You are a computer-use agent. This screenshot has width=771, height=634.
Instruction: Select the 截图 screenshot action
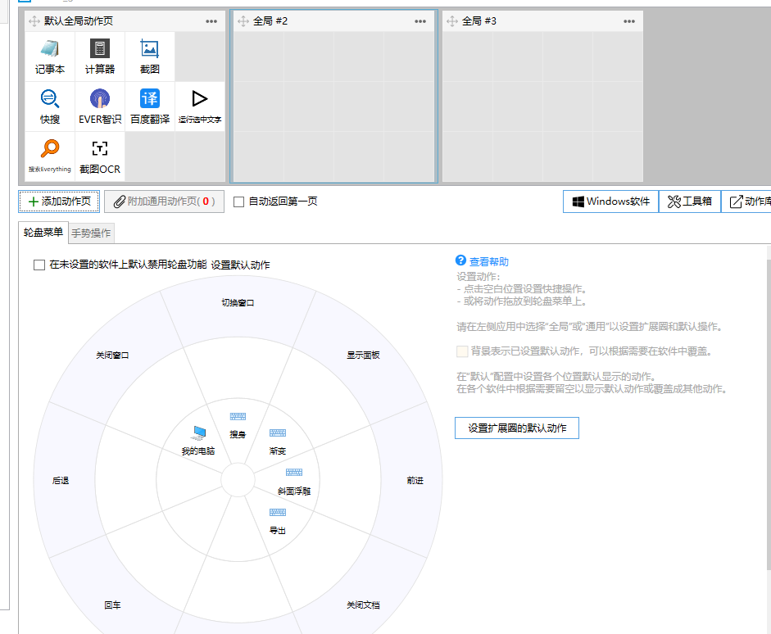coord(149,57)
